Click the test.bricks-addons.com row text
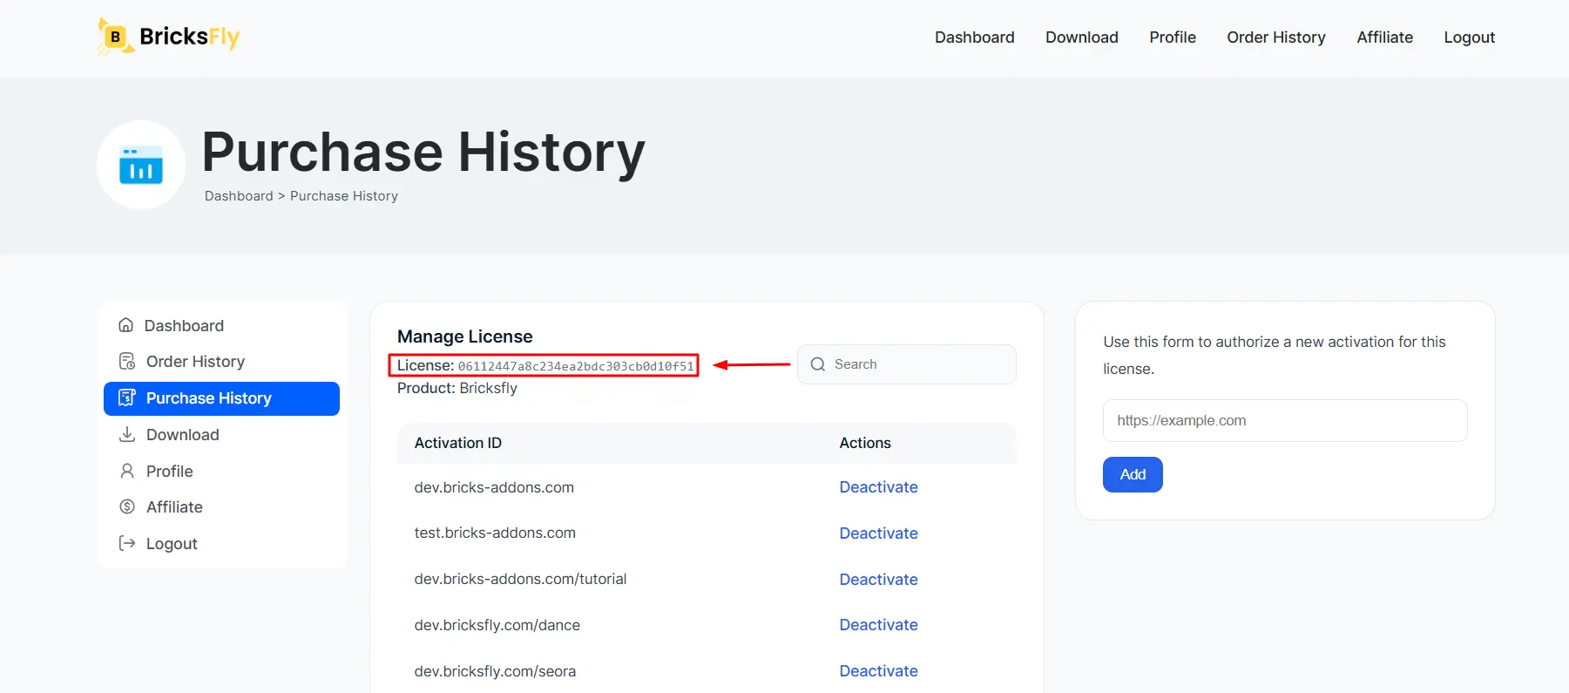 pyautogui.click(x=495, y=533)
